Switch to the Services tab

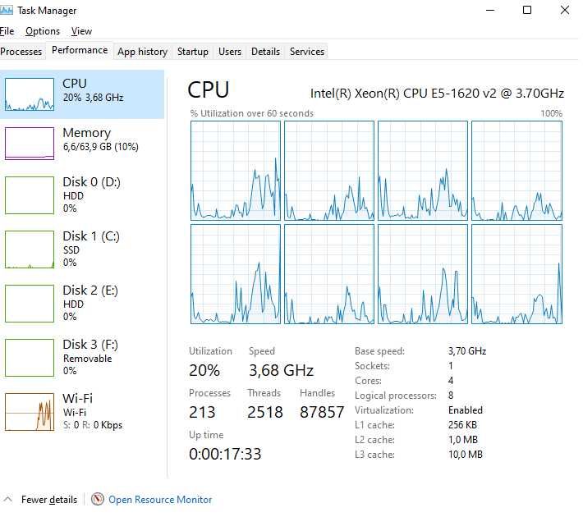point(307,52)
